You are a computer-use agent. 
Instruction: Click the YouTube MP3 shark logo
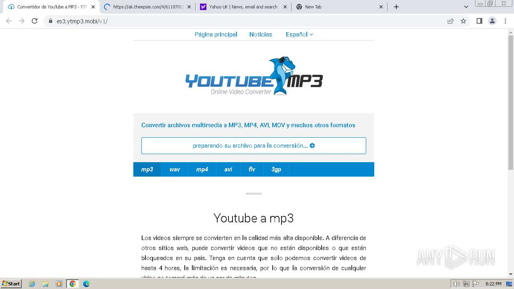tap(254, 76)
